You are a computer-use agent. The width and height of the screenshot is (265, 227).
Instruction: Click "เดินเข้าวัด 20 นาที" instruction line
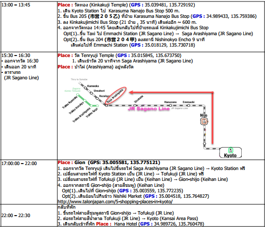tap(133, 61)
